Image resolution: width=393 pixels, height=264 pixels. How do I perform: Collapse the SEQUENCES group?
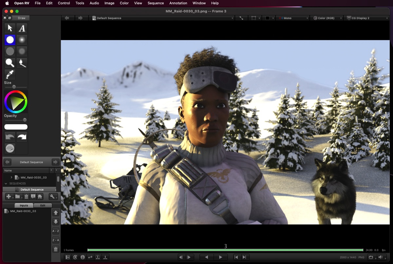(6, 184)
